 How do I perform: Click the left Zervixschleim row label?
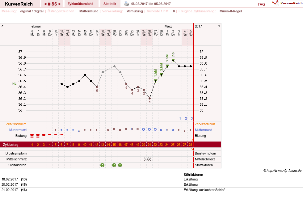pyautogui.click(x=16, y=124)
